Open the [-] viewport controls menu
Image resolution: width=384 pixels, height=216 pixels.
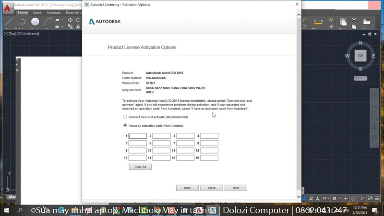click(6, 34)
